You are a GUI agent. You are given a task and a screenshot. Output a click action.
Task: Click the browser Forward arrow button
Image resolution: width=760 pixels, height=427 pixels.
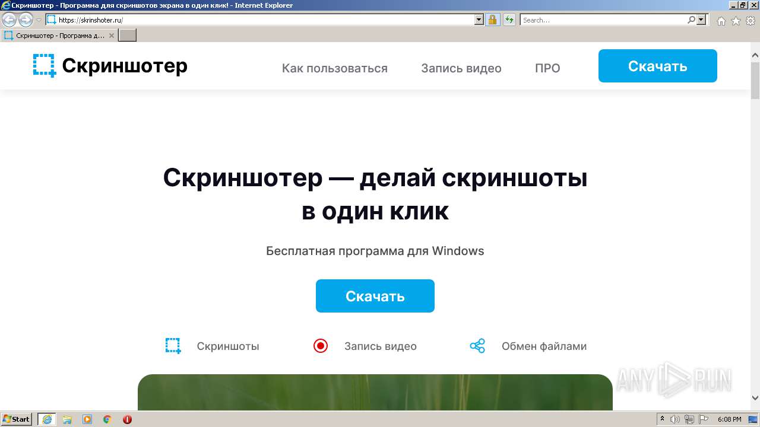pos(26,20)
